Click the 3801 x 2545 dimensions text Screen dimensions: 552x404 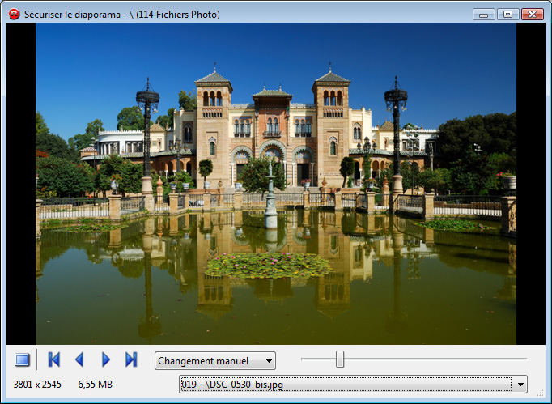coord(37,385)
